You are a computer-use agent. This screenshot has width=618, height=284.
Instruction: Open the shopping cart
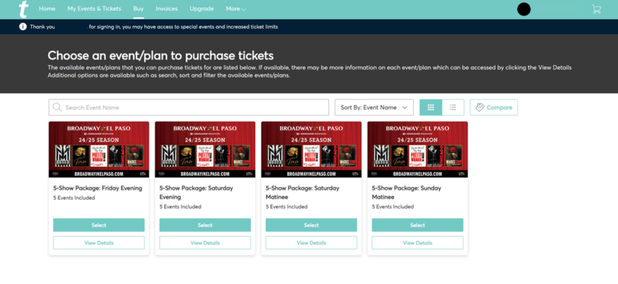596,9
